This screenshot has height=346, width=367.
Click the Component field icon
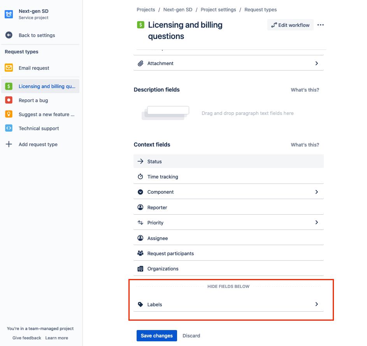pos(140,192)
